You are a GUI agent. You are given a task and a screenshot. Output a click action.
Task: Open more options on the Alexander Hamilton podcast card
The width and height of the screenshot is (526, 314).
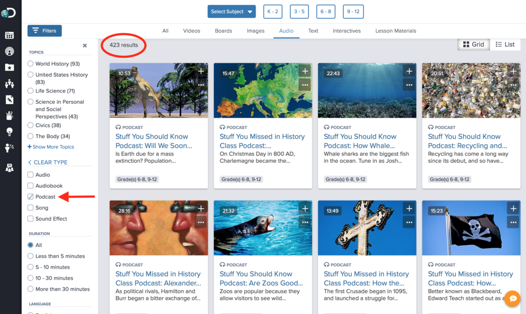[201, 222]
